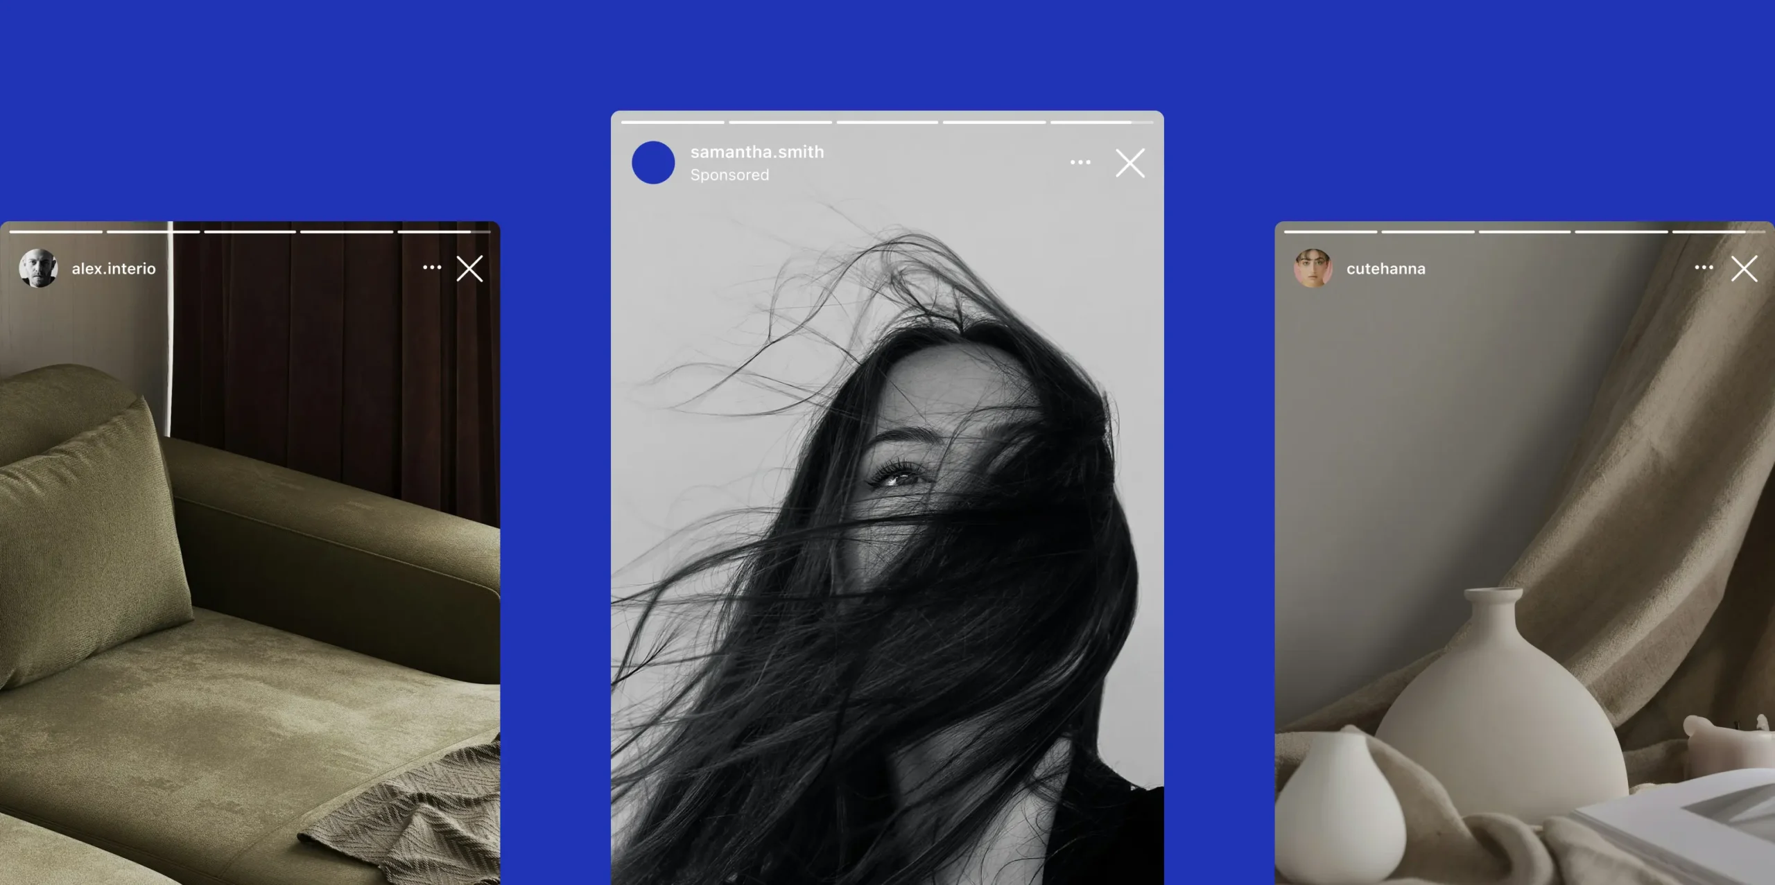The width and height of the screenshot is (1775, 885).
Task: Jump to first segment of samantha.smith story
Action: [673, 123]
